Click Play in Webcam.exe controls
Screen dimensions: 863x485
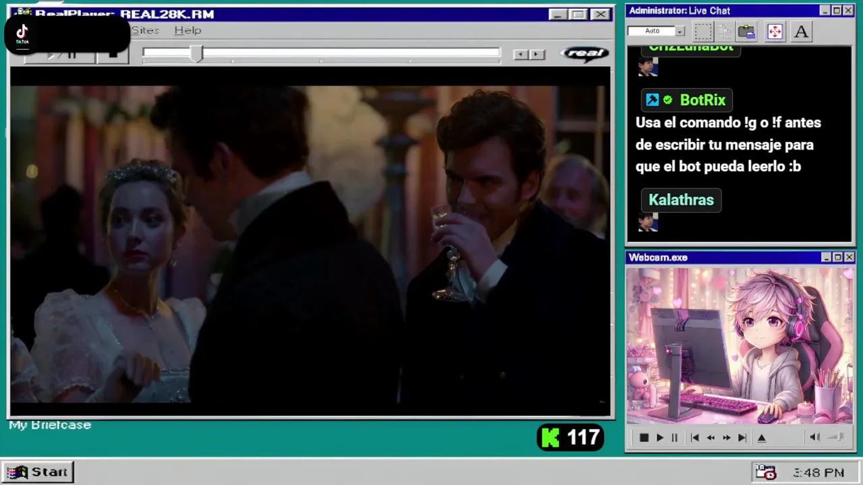coord(660,438)
